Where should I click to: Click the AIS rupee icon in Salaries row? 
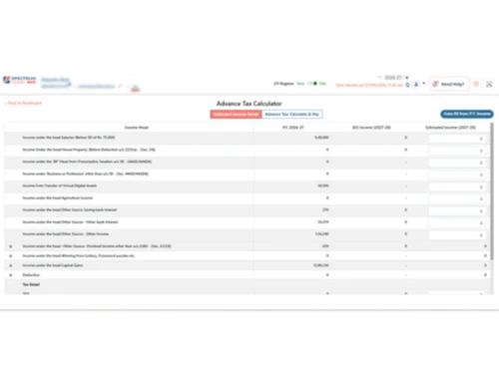406,138
